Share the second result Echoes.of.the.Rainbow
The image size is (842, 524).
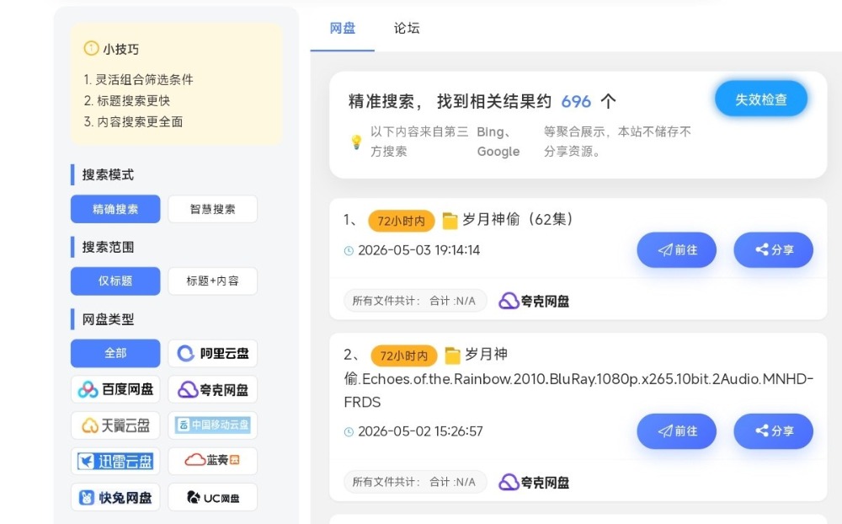773,431
